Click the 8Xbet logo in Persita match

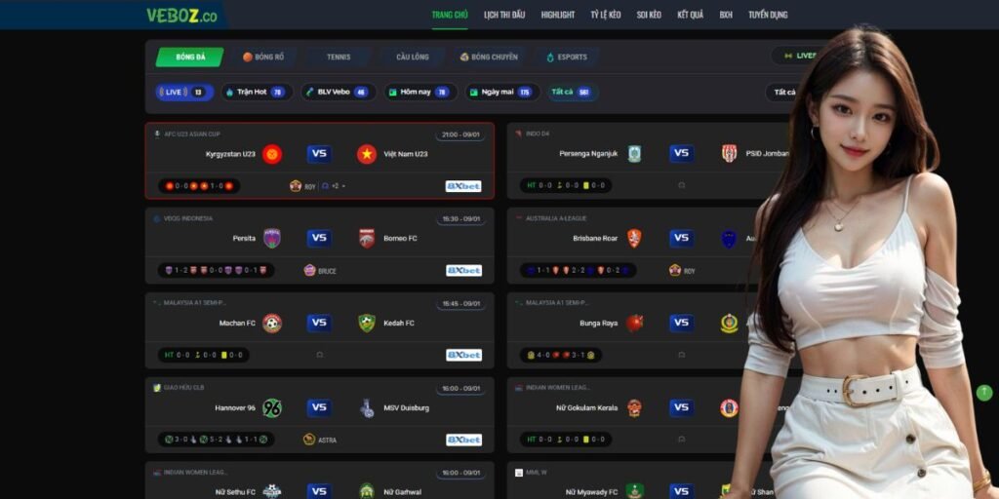pos(463,271)
